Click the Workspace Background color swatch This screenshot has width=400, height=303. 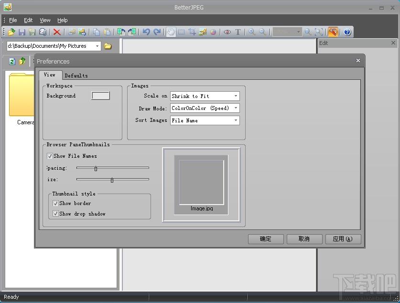pos(100,96)
